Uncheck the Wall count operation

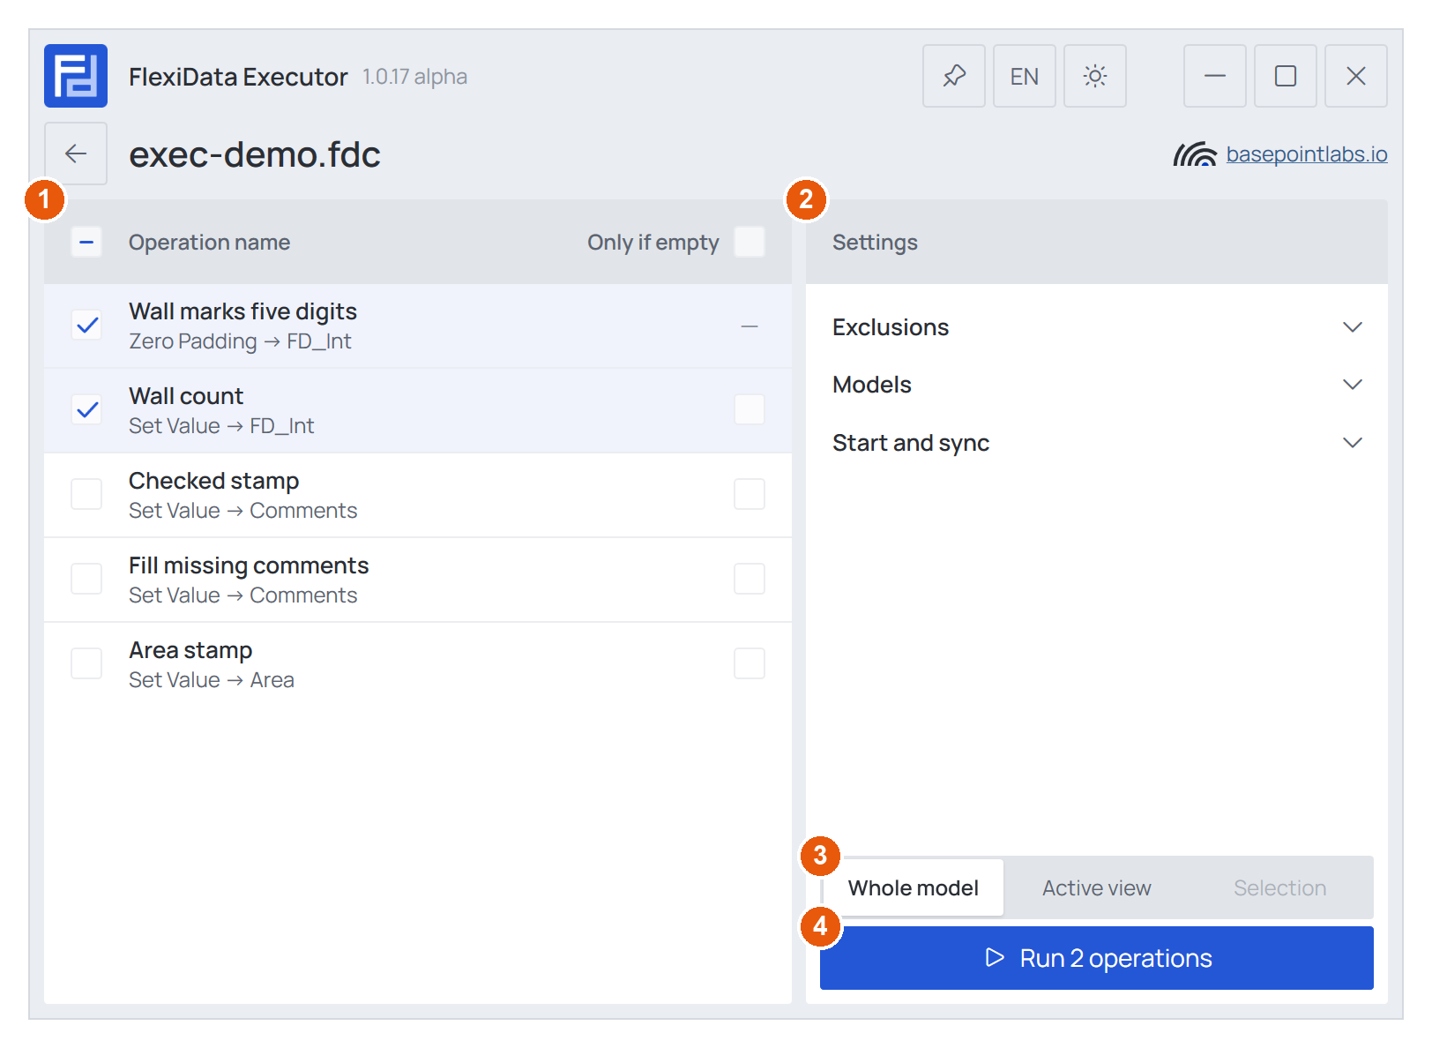86,410
